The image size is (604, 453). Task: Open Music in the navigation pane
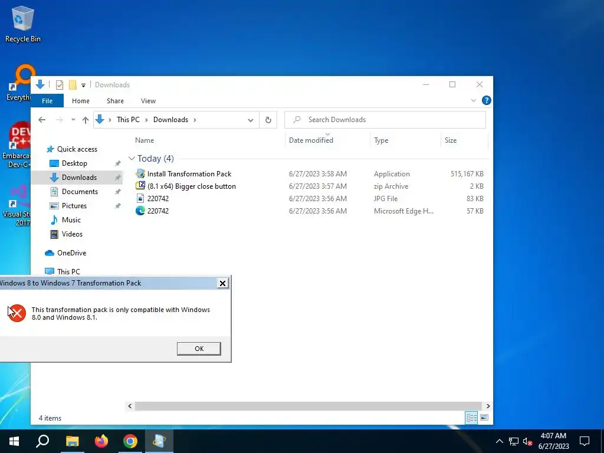point(71,220)
